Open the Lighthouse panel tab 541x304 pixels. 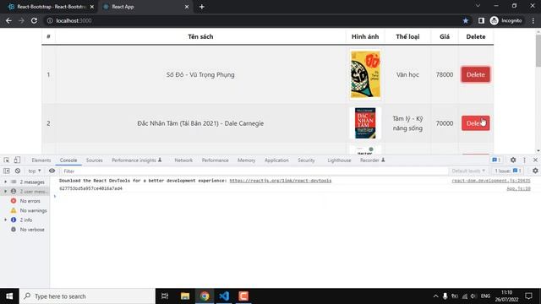coord(339,160)
